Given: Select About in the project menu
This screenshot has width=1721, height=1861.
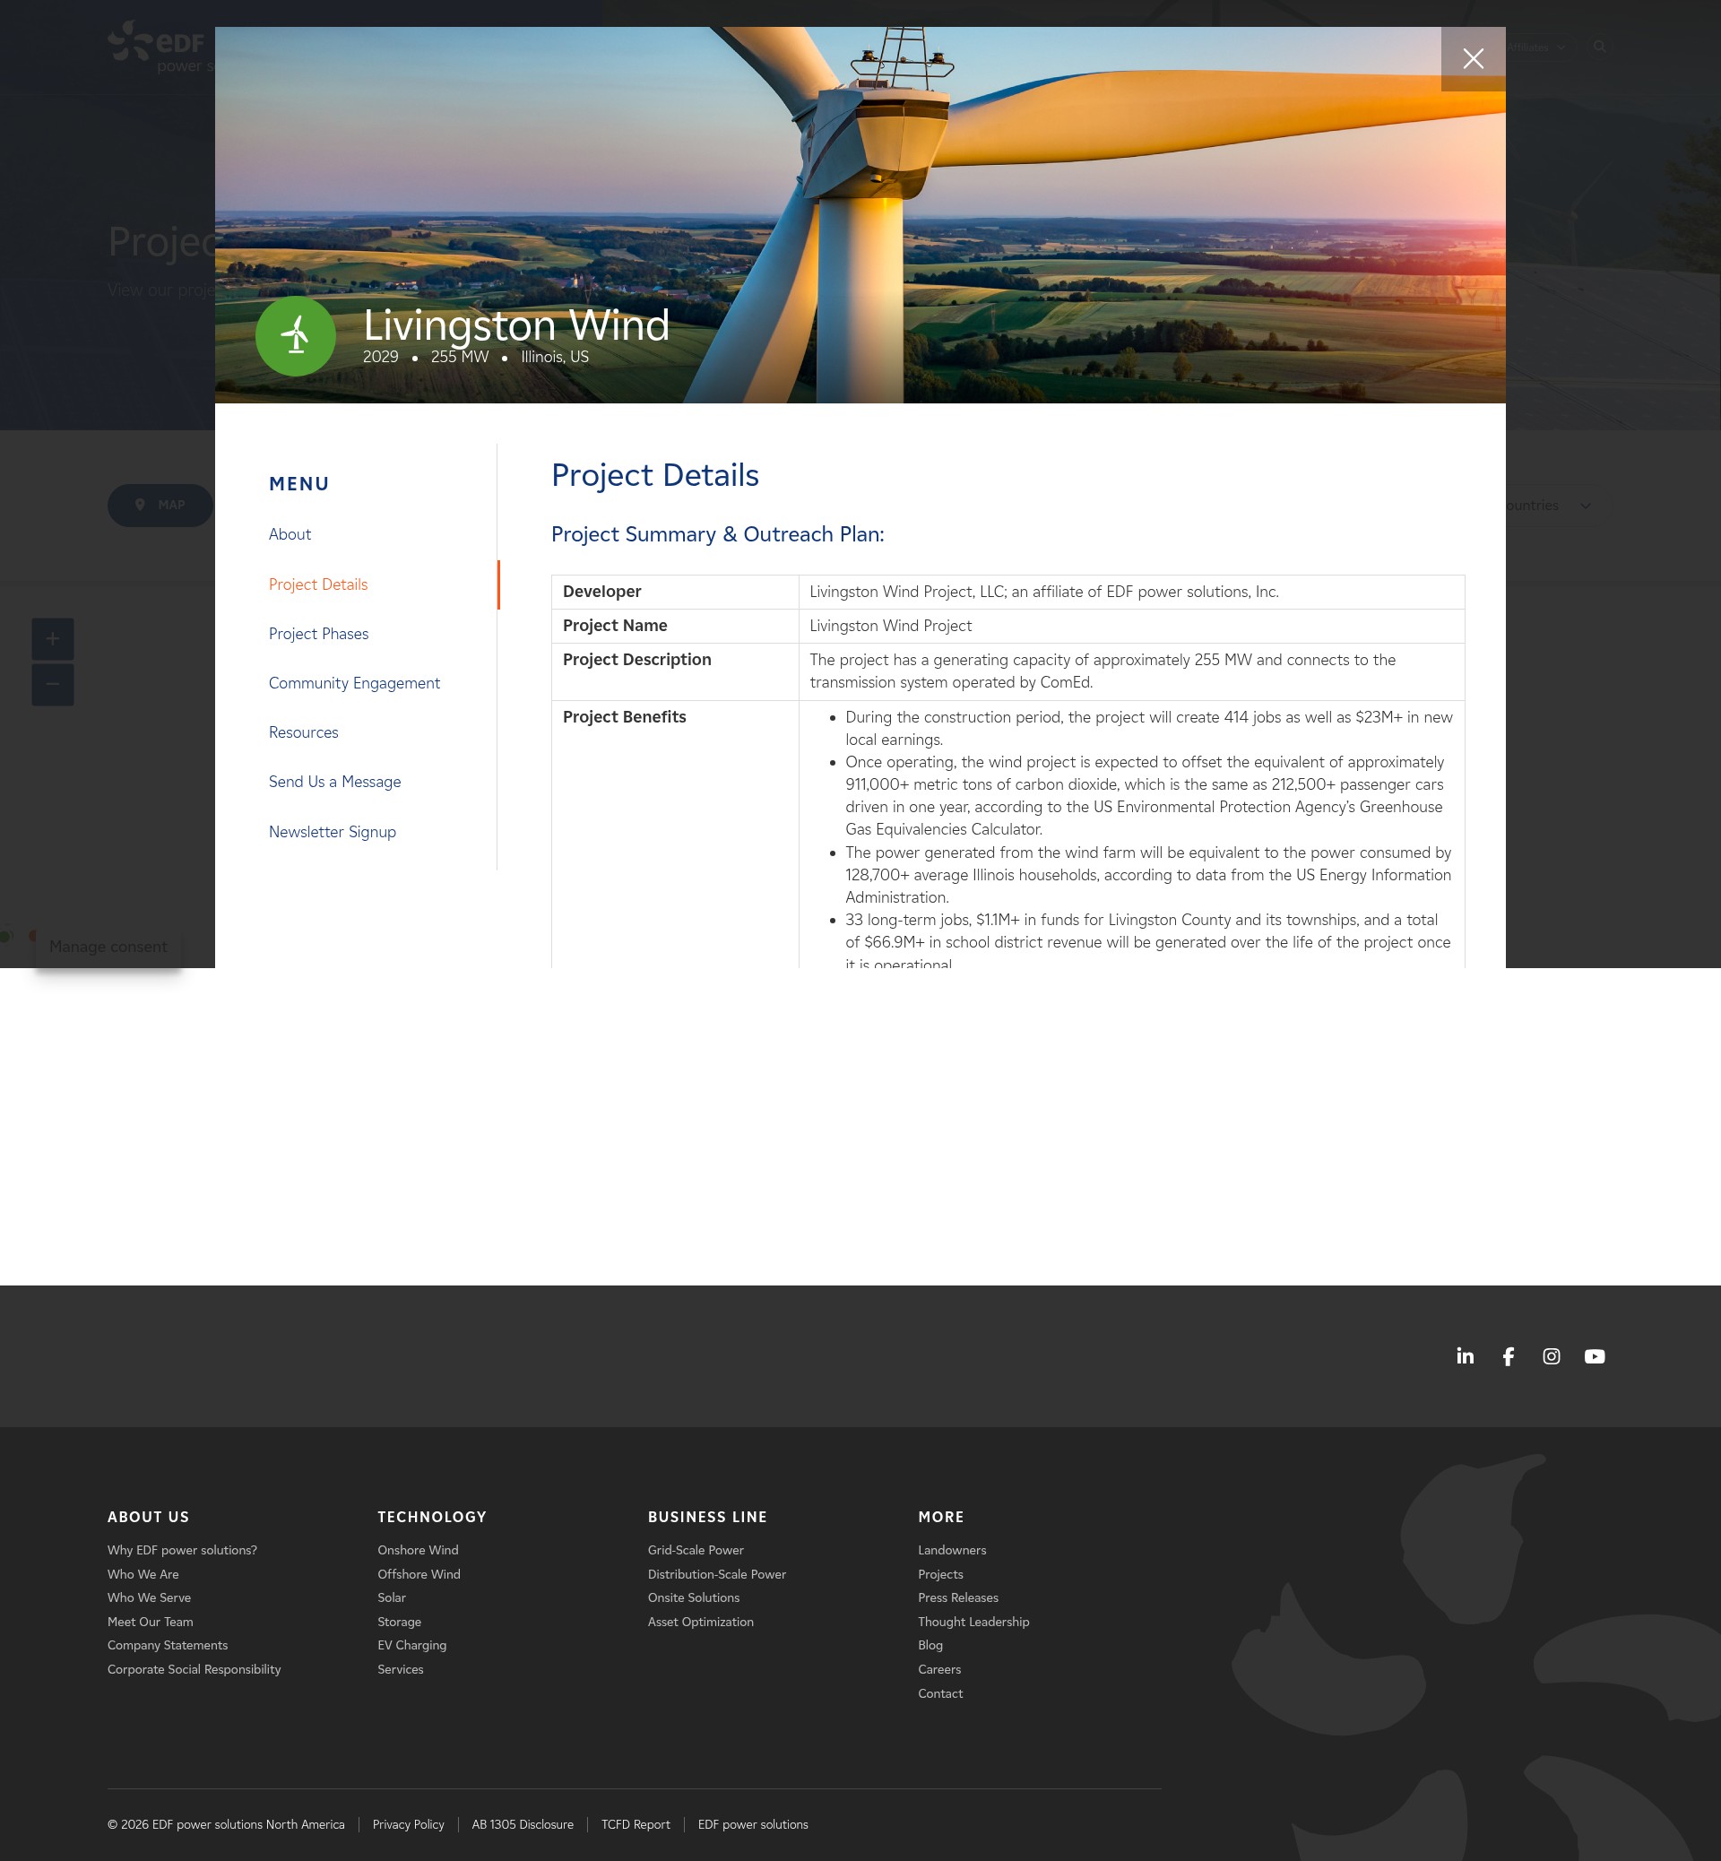Looking at the screenshot, I should [290, 533].
